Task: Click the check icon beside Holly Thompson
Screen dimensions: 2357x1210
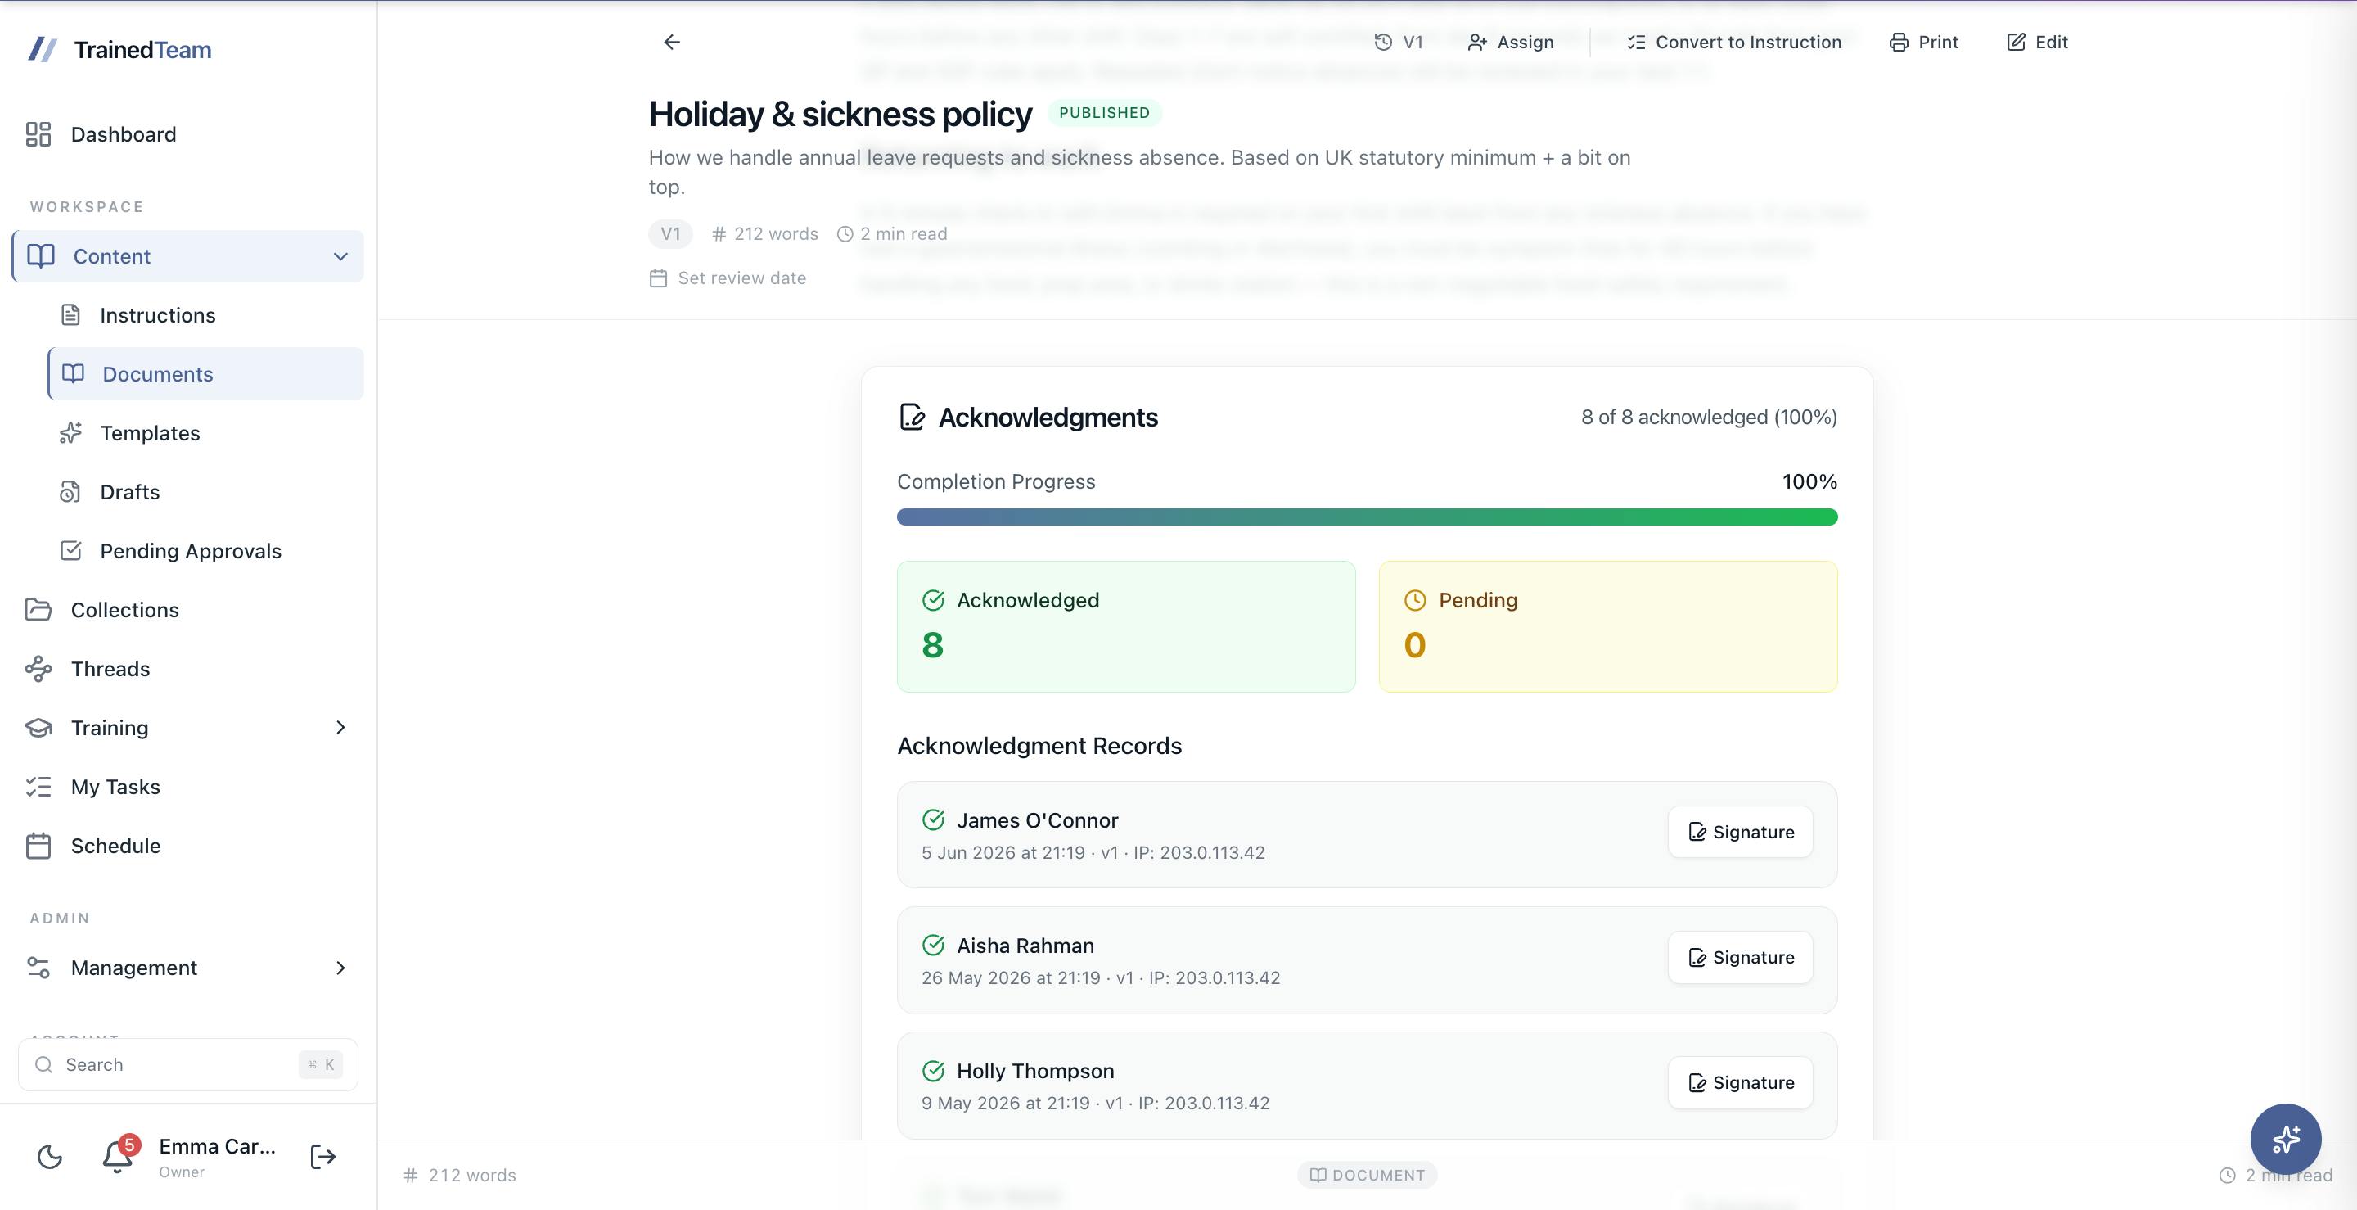Action: tap(933, 1071)
